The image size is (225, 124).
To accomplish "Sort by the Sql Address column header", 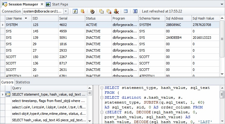I will [178, 18].
